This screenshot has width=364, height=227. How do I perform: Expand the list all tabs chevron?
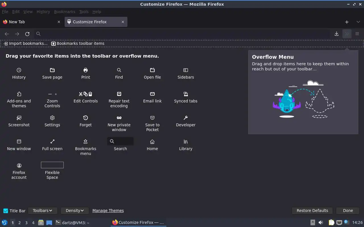[x=358, y=22]
